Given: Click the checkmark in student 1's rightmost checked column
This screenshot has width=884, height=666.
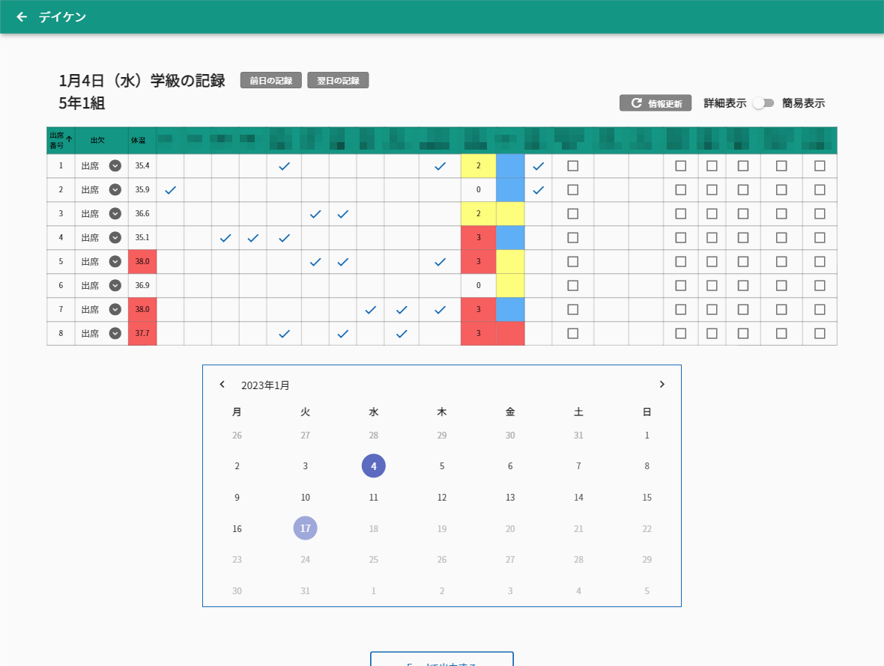Looking at the screenshot, I should (x=538, y=165).
